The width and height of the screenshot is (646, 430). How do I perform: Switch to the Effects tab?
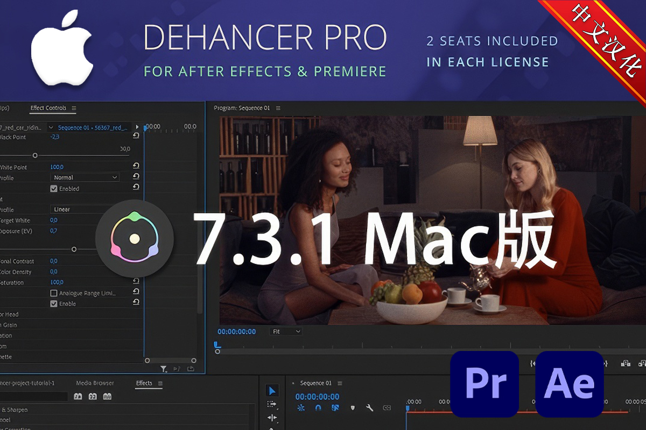pos(144,383)
